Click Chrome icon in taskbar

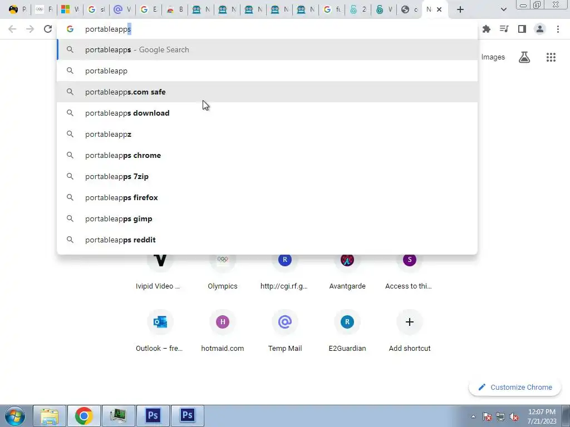pos(83,416)
